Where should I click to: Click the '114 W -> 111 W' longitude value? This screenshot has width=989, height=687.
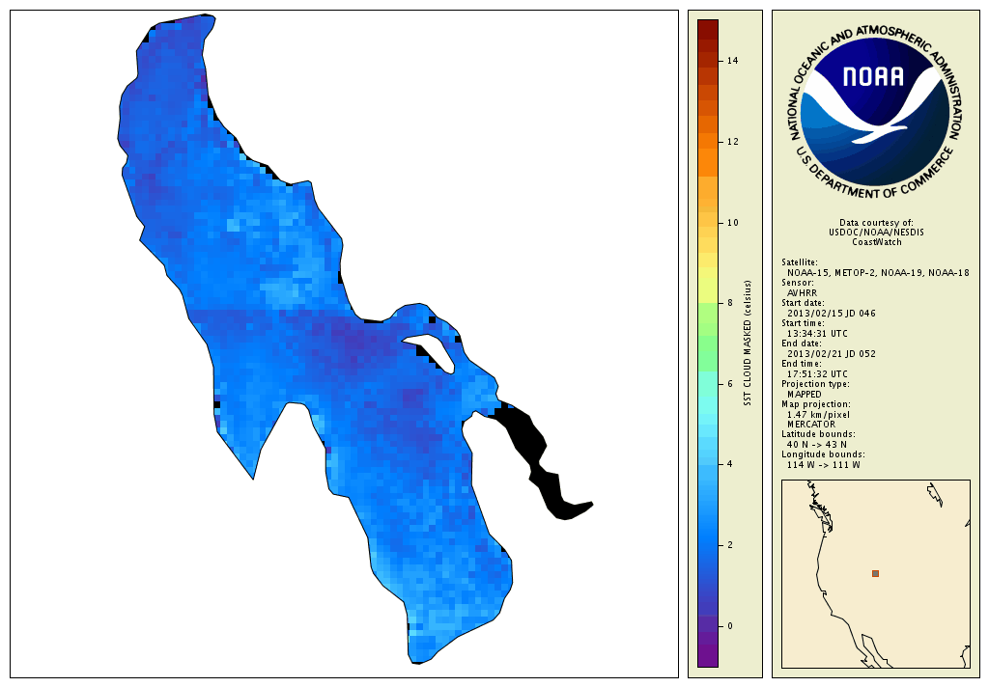coord(823,465)
